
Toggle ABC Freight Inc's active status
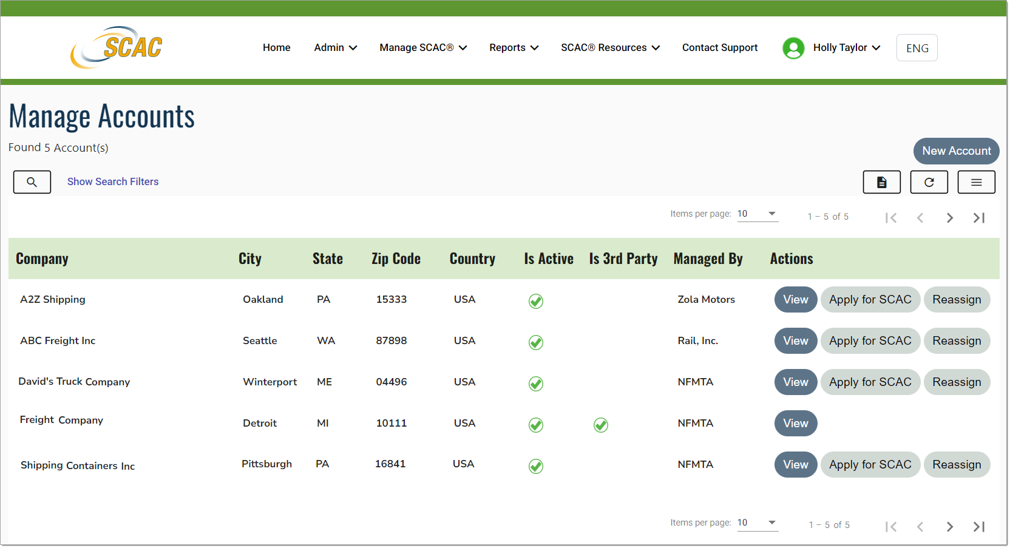535,342
